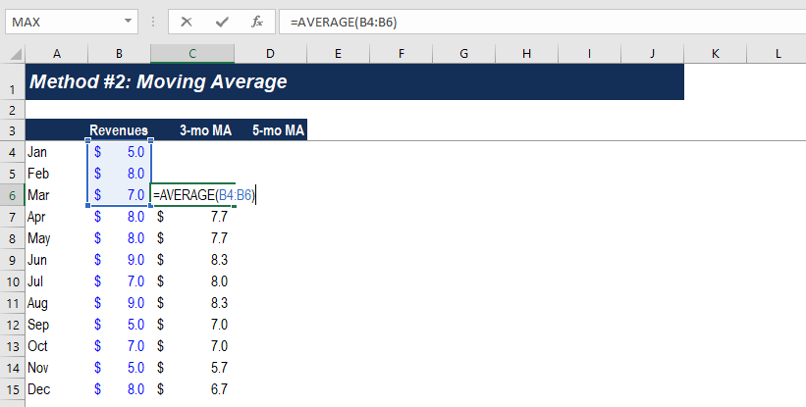Select row 3 header
The image size is (806, 407).
(x=13, y=129)
